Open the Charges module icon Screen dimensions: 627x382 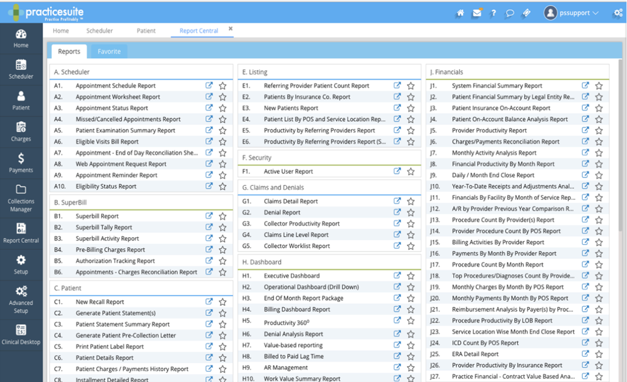pyautogui.click(x=20, y=131)
